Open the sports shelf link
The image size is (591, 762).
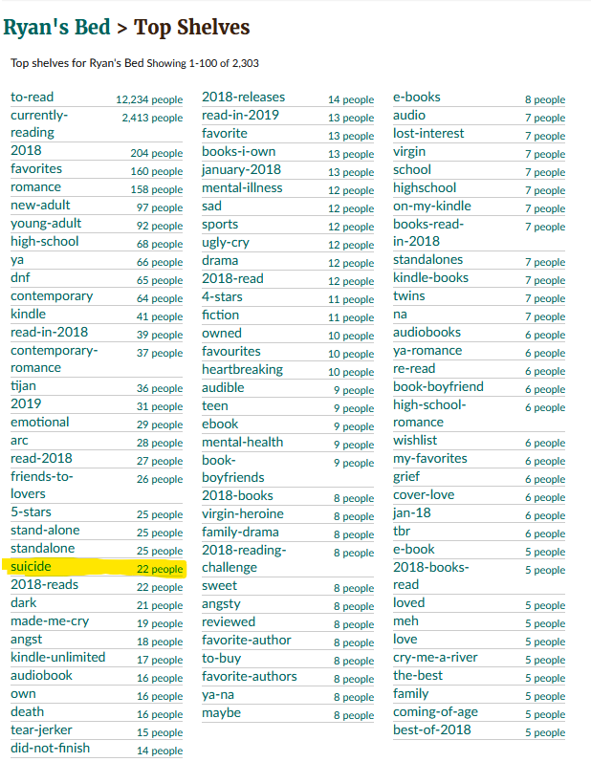click(x=220, y=225)
